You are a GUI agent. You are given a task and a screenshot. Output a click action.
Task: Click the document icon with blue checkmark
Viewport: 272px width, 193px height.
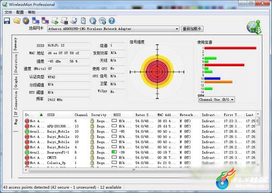click(74, 21)
